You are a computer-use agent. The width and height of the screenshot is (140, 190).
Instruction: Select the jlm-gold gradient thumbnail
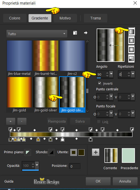coord(19,92)
